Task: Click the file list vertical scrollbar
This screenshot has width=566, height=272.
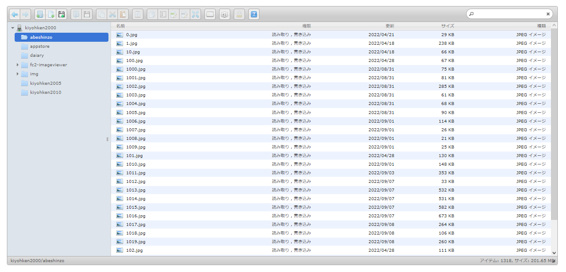Action: [554, 124]
